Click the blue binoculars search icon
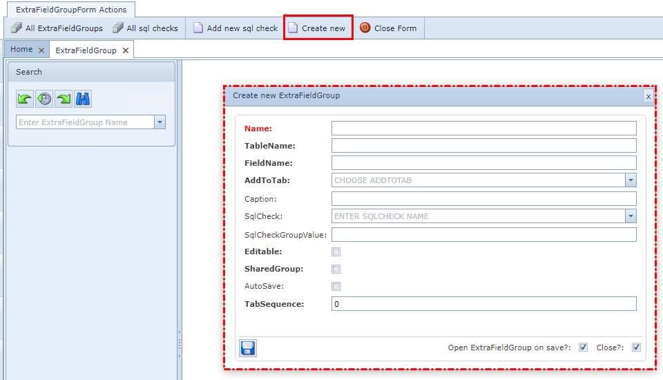 [x=83, y=99]
